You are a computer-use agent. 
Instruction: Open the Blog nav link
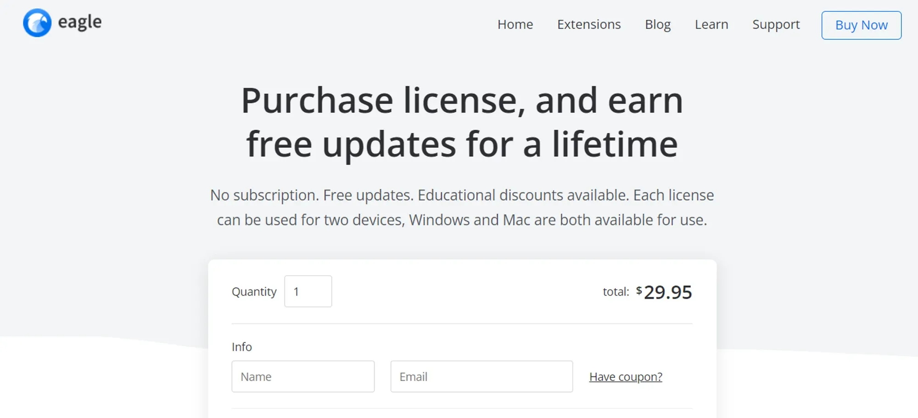[657, 24]
